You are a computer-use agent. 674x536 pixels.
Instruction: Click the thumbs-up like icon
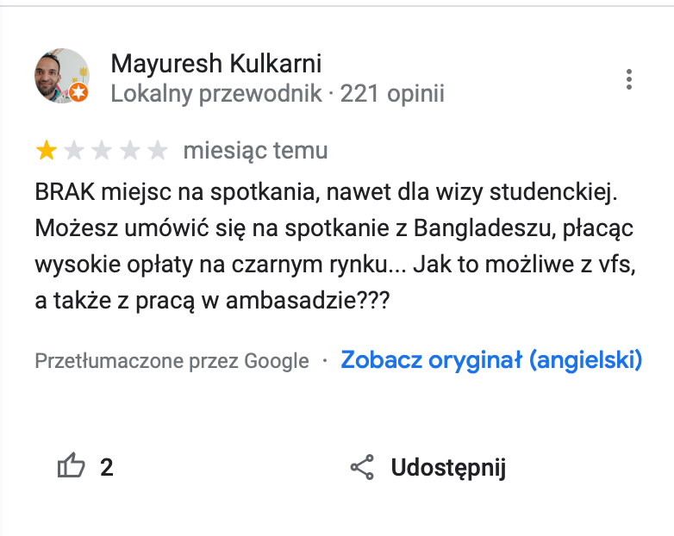click(x=71, y=468)
